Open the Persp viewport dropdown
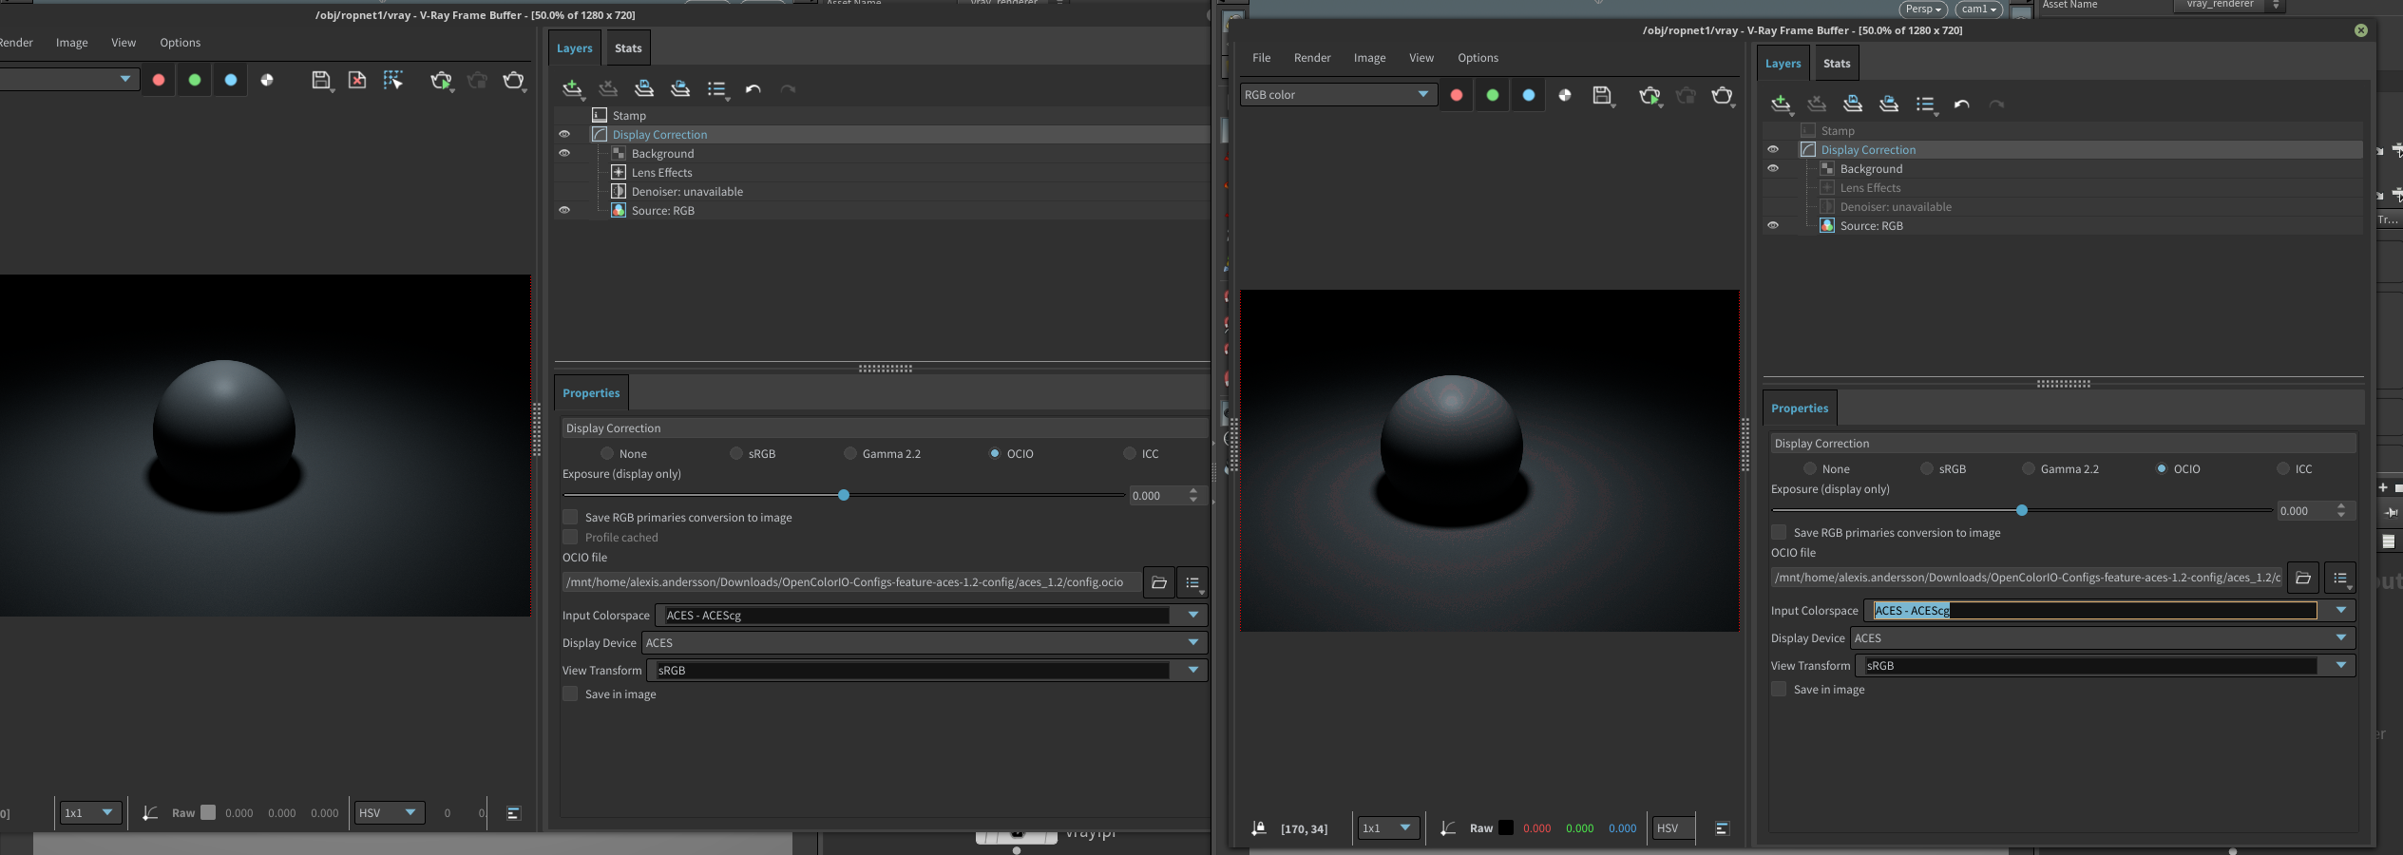Screen dimensions: 2403x855 pos(1923,9)
